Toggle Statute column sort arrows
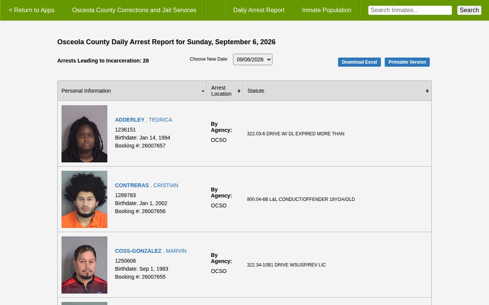 [x=427, y=91]
